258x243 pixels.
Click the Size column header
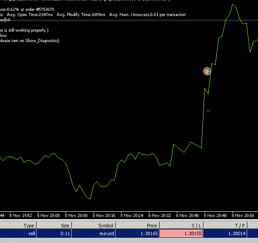pyautogui.click(x=54, y=225)
